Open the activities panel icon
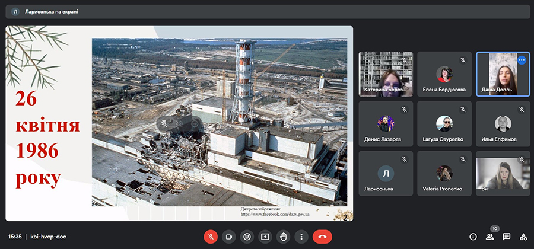This screenshot has width=534, height=249. click(523, 237)
